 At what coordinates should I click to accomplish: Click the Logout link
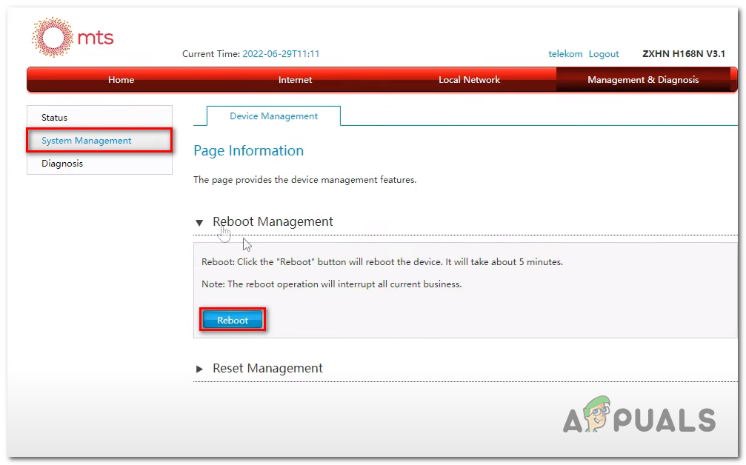point(604,54)
